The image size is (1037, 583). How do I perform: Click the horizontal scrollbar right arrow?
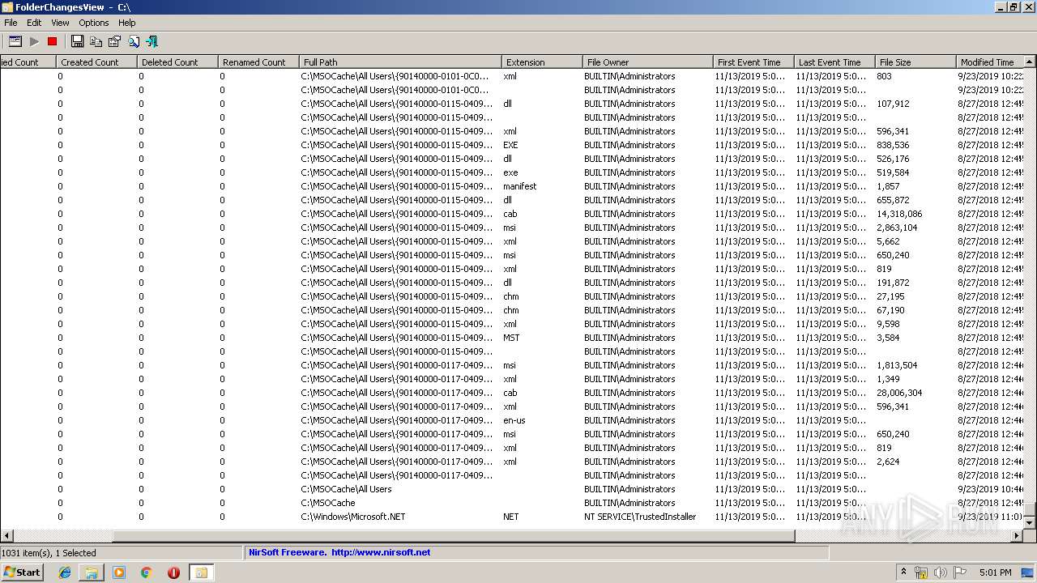(1018, 535)
